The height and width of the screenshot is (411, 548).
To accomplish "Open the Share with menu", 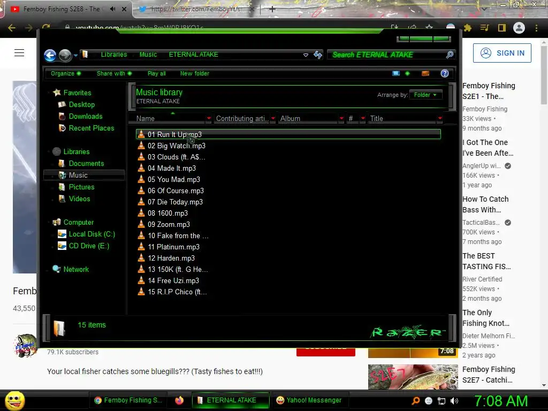I will pyautogui.click(x=114, y=73).
